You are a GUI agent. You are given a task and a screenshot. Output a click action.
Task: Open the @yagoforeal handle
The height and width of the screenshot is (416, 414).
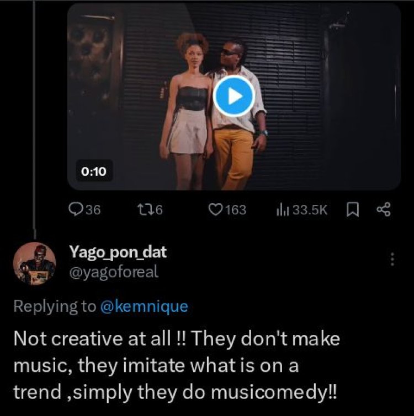[114, 271]
